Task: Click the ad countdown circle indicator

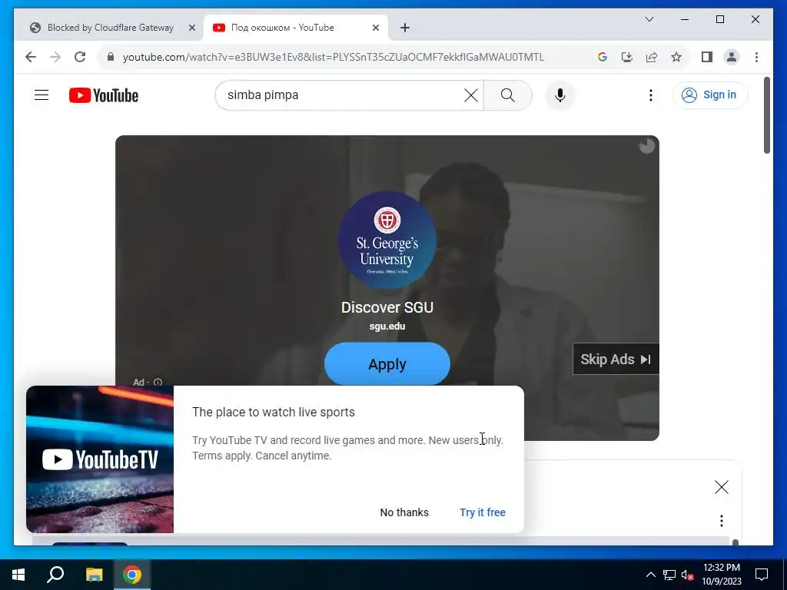Action: click(x=646, y=146)
